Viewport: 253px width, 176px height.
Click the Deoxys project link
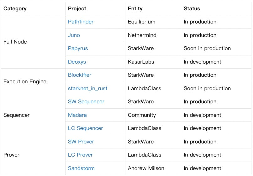[x=77, y=62]
